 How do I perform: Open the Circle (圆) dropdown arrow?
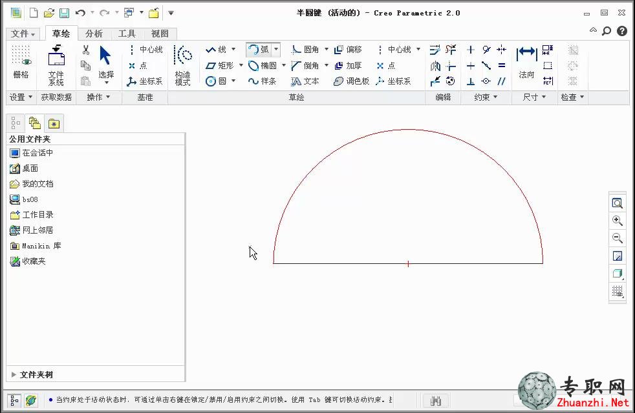(x=233, y=81)
